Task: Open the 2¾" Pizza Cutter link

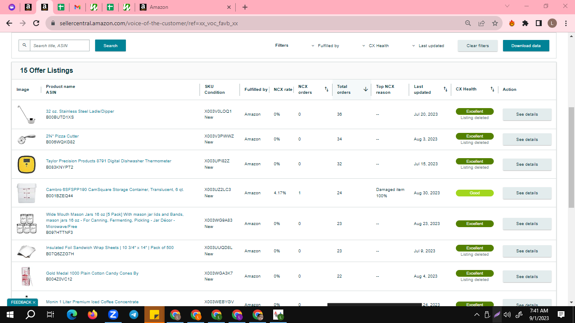Action: tap(62, 136)
